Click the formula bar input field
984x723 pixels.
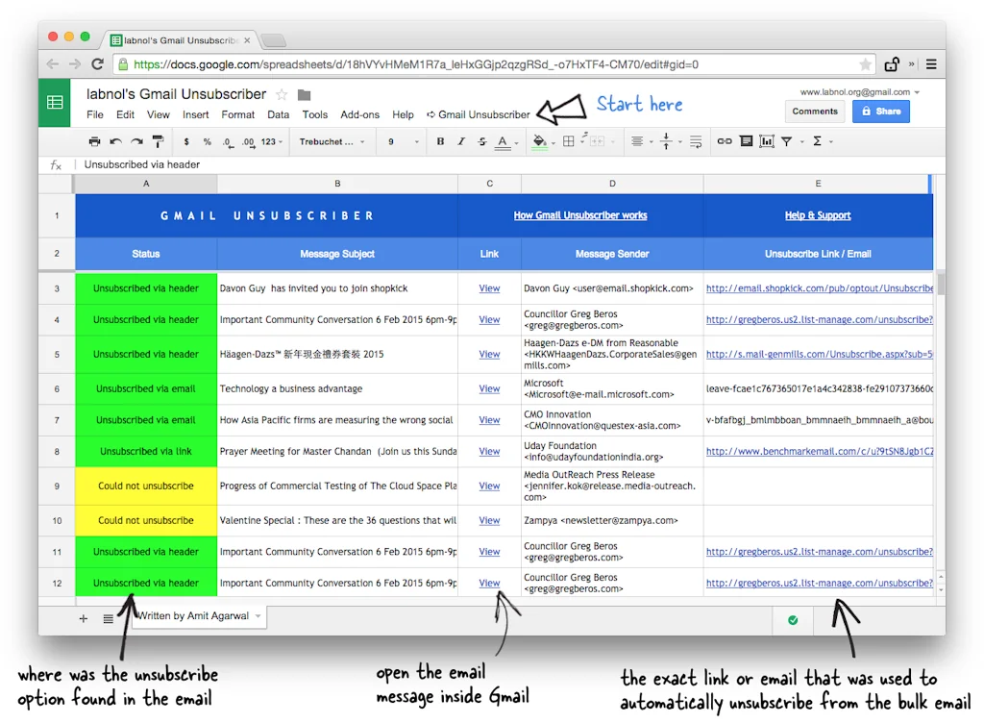pyautogui.click(x=288, y=164)
